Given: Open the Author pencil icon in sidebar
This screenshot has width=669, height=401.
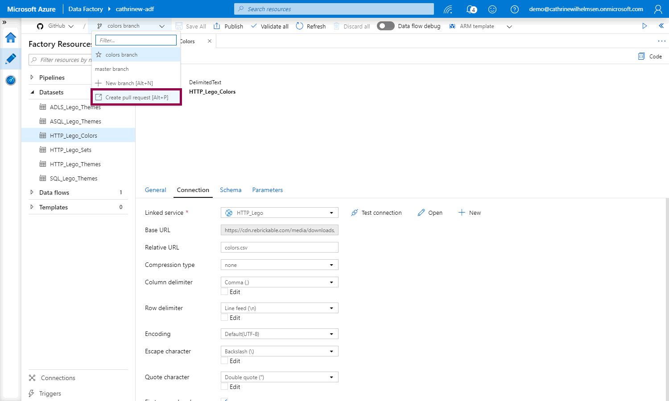Looking at the screenshot, I should [x=11, y=59].
